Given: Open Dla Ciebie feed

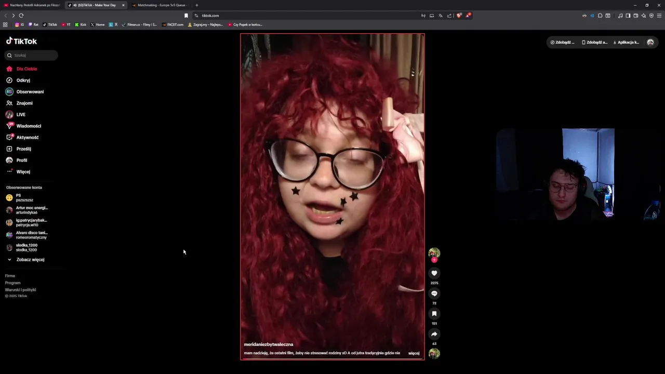Looking at the screenshot, I should point(22,69).
